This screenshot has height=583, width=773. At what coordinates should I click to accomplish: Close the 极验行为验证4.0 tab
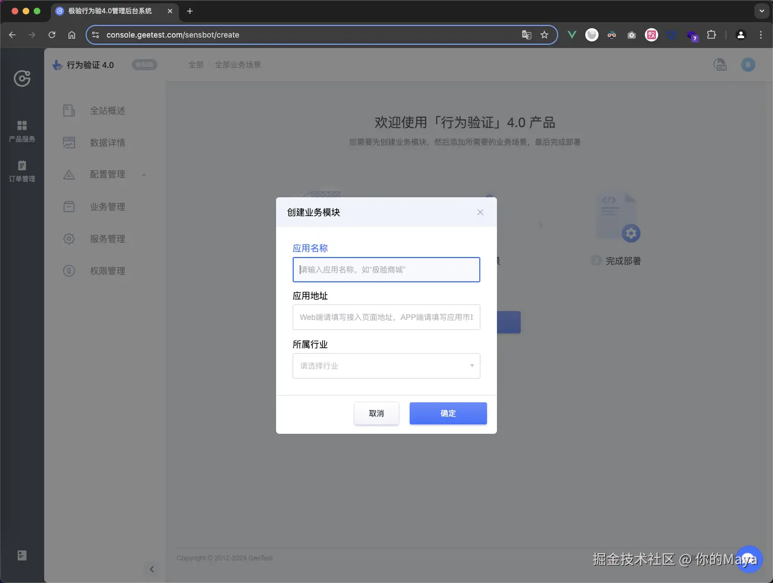click(170, 11)
